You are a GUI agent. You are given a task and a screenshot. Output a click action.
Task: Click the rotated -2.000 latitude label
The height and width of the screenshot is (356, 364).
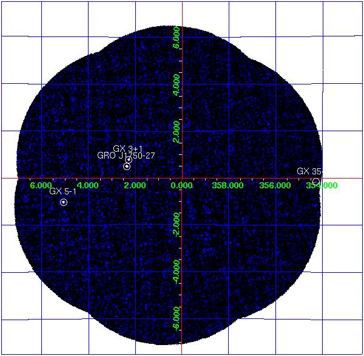[177, 224]
